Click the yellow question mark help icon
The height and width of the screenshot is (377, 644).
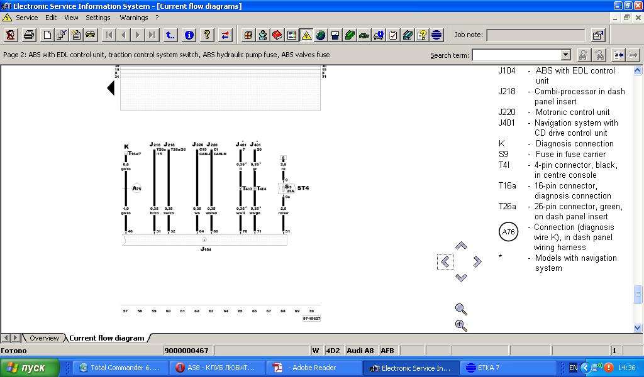tap(207, 35)
